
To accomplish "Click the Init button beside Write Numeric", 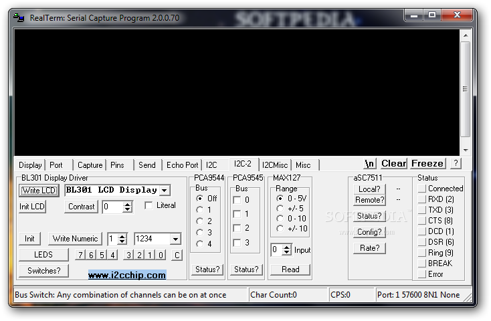I will tap(29, 239).
